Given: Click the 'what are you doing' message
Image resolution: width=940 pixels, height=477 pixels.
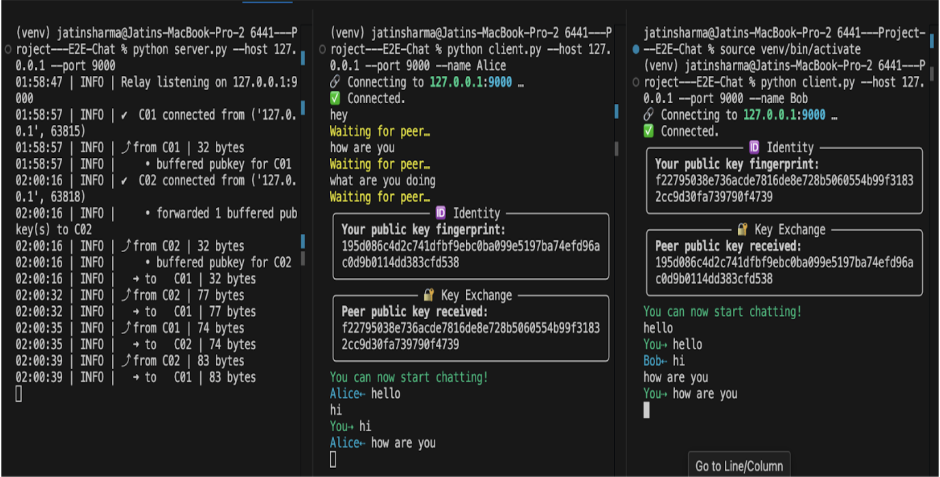Looking at the screenshot, I should [383, 180].
